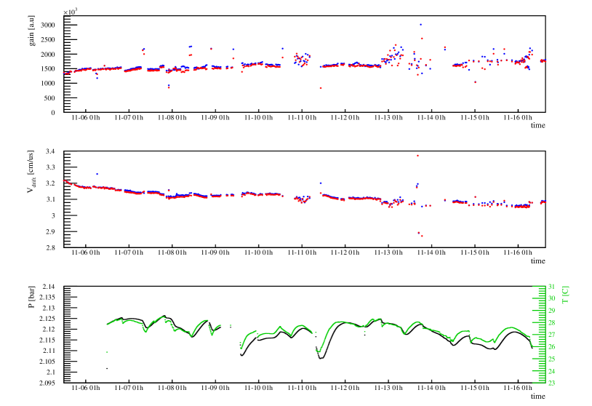
Task: Click "11-12 01h" label under the Vdrift plot
Action: point(345,253)
